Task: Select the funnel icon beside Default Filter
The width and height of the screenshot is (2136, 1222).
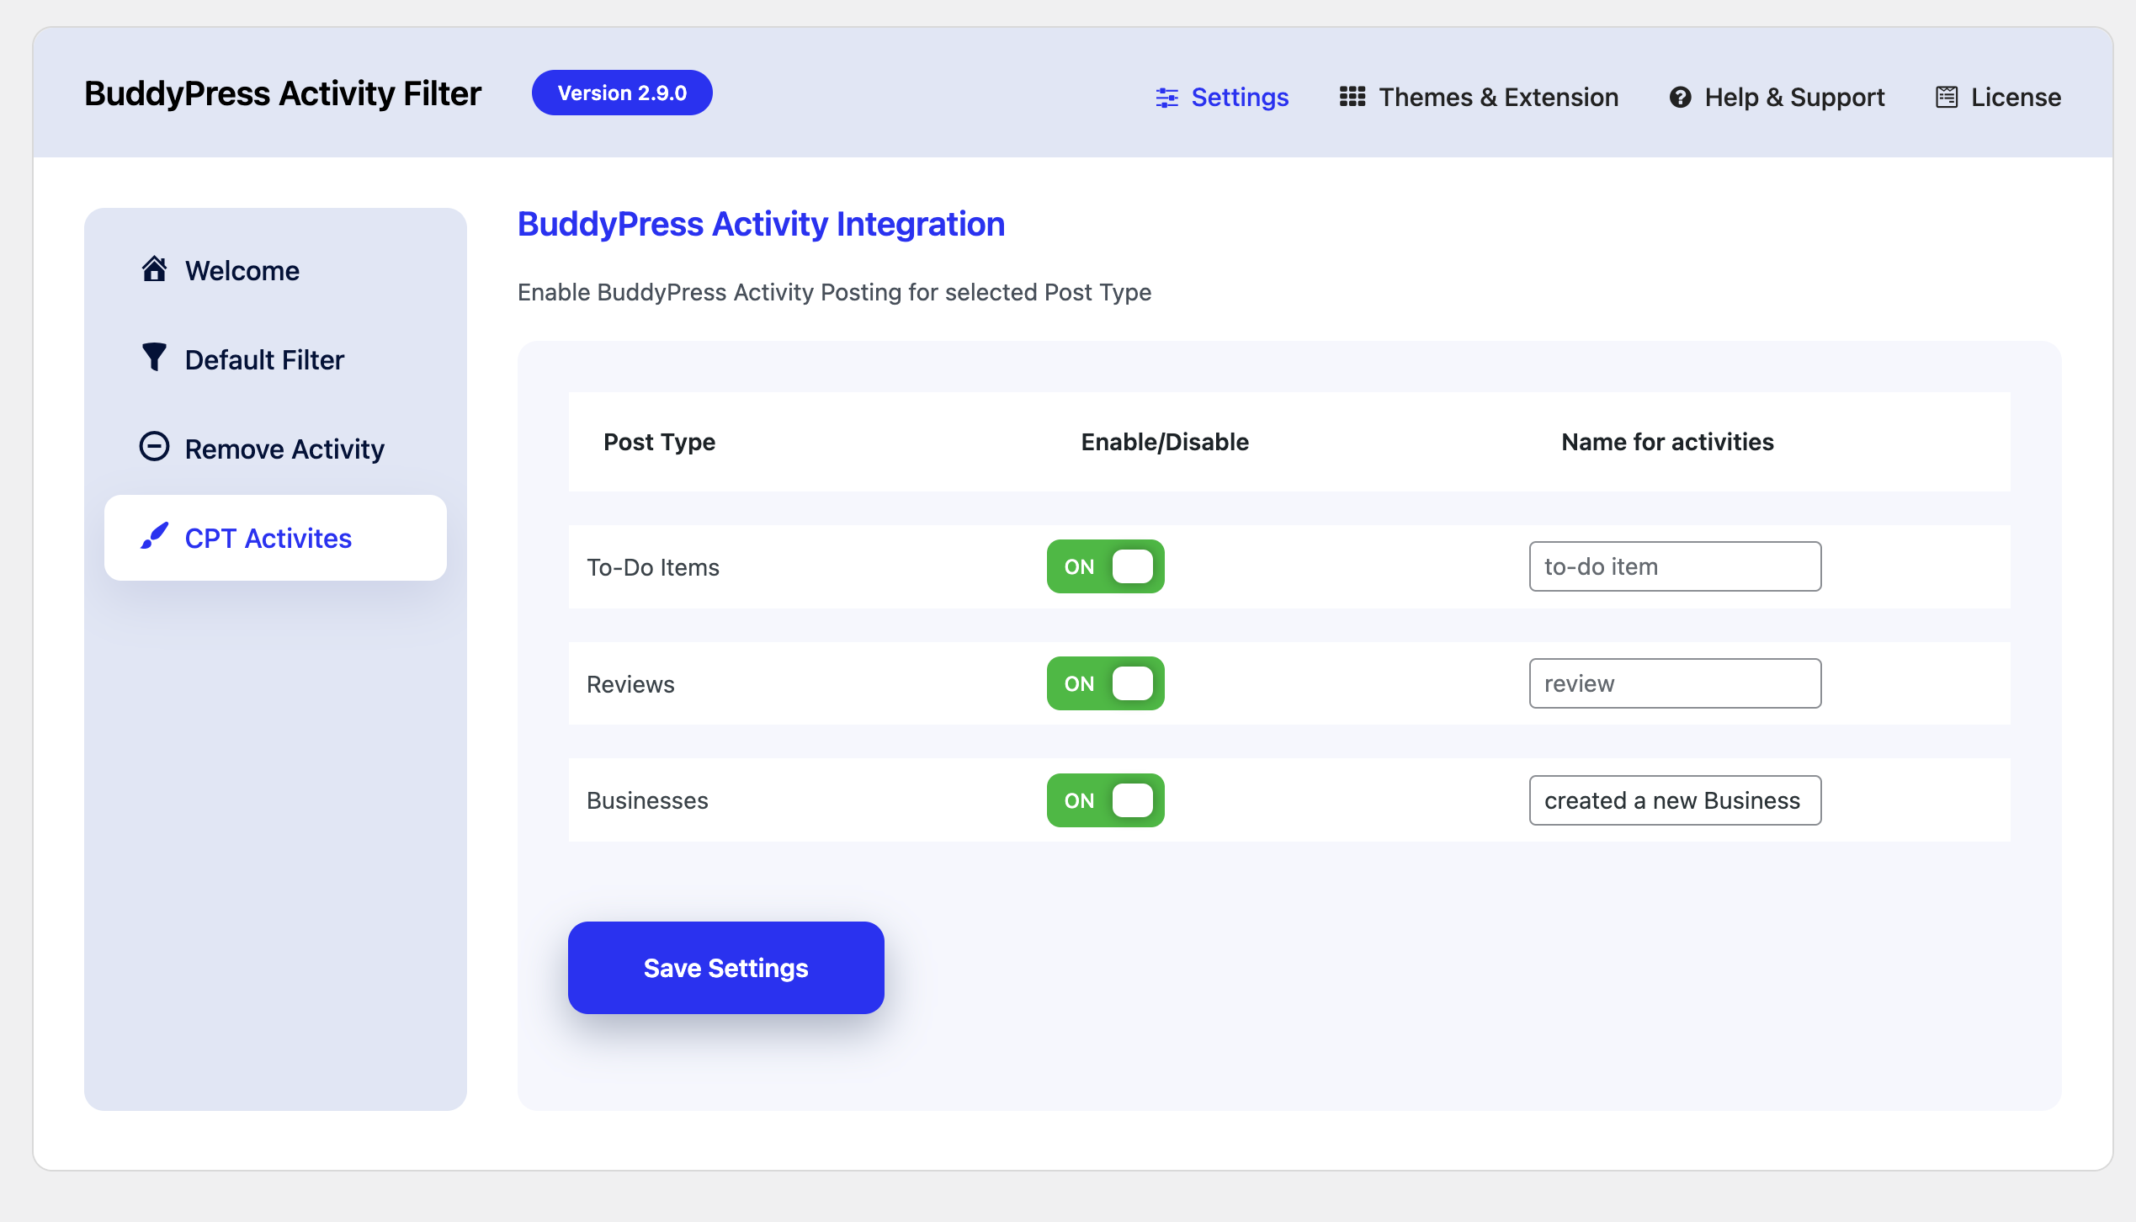Action: click(154, 359)
